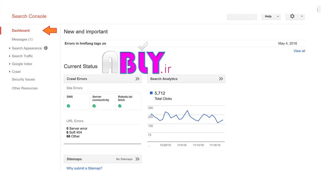Viewport: 321px width, 171px height.
Task: Expand the Search Appearance menu arrow
Action: point(10,48)
